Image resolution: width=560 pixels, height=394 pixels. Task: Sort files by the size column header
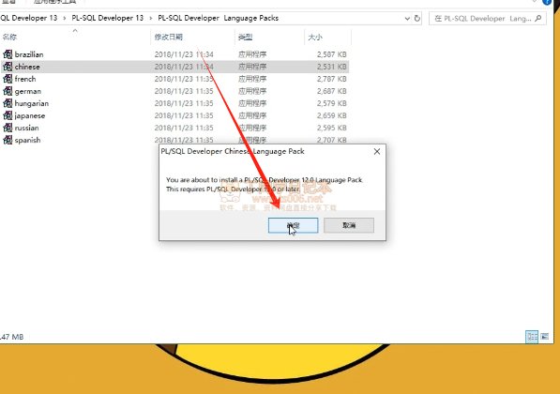[x=327, y=37]
